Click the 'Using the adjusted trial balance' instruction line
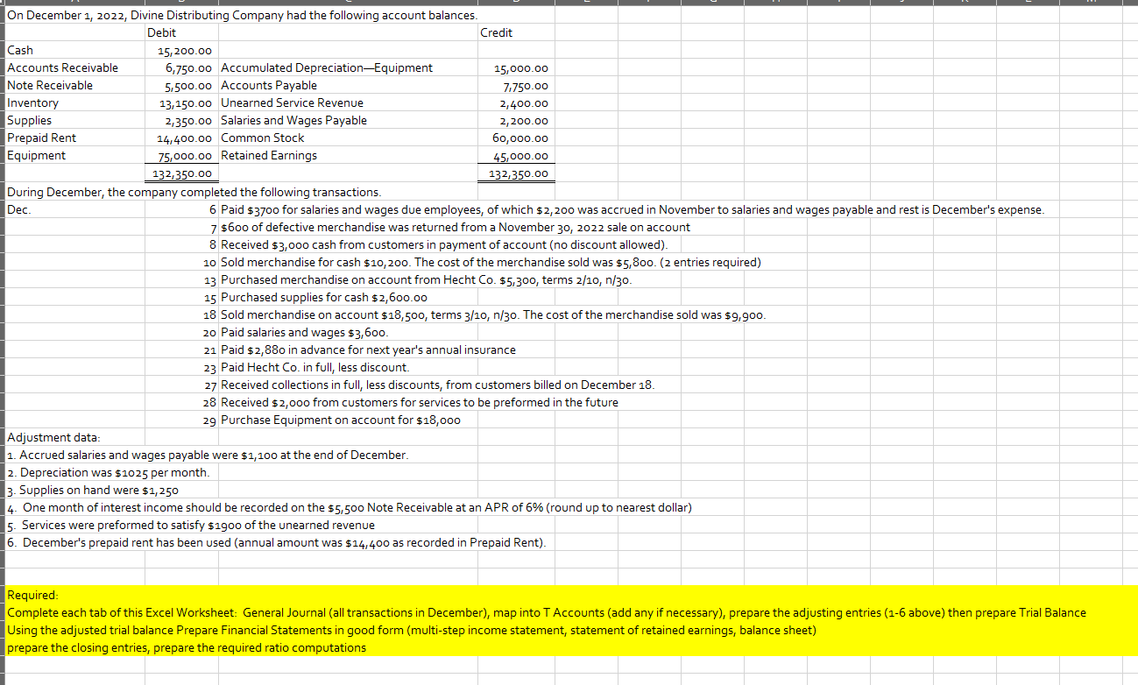The width and height of the screenshot is (1138, 685). tap(412, 630)
